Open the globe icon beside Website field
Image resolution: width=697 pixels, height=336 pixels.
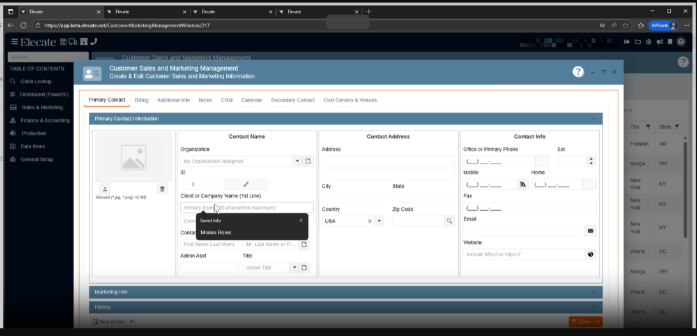[590, 254]
